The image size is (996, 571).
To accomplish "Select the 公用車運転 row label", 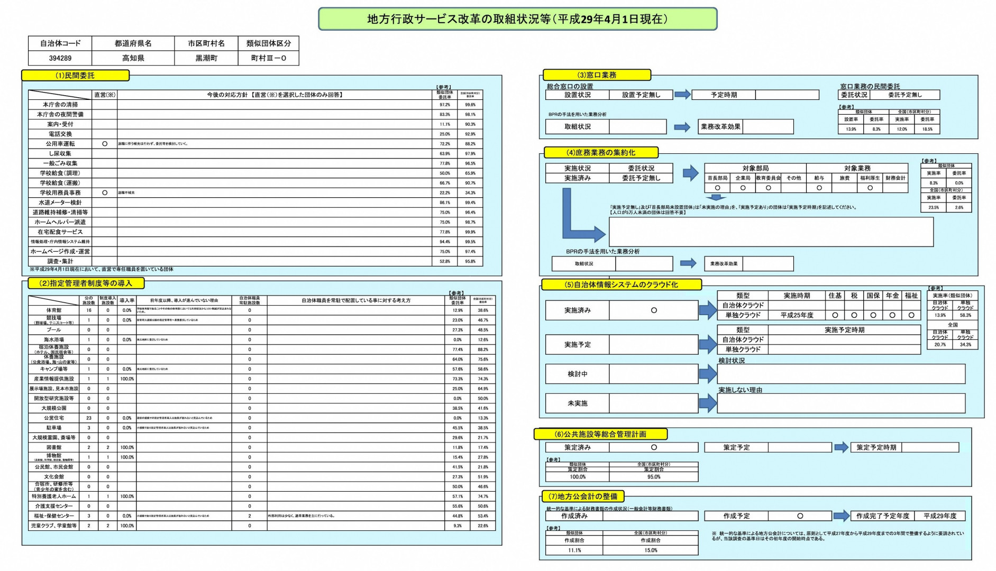I will [x=60, y=144].
